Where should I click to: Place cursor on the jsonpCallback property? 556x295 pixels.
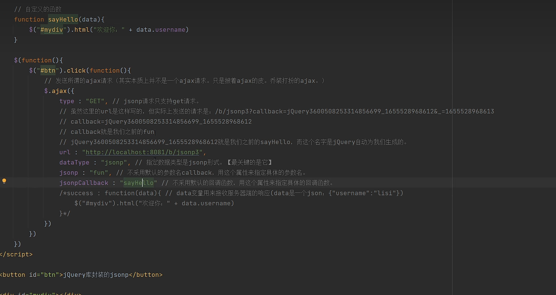pyautogui.click(x=83, y=183)
